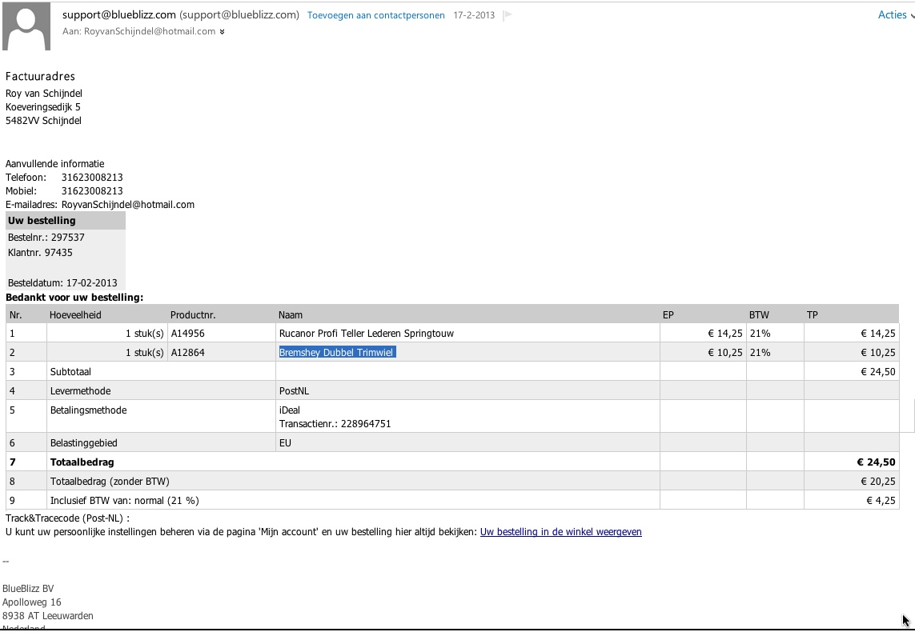The image size is (915, 640).
Task: Click the email date 17-2-2013 in header
Action: (x=474, y=15)
